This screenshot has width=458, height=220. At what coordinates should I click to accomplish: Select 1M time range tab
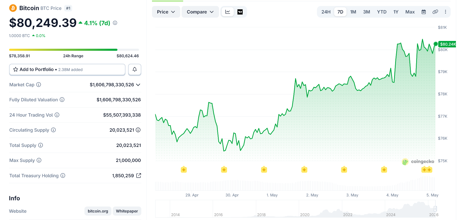coord(353,12)
